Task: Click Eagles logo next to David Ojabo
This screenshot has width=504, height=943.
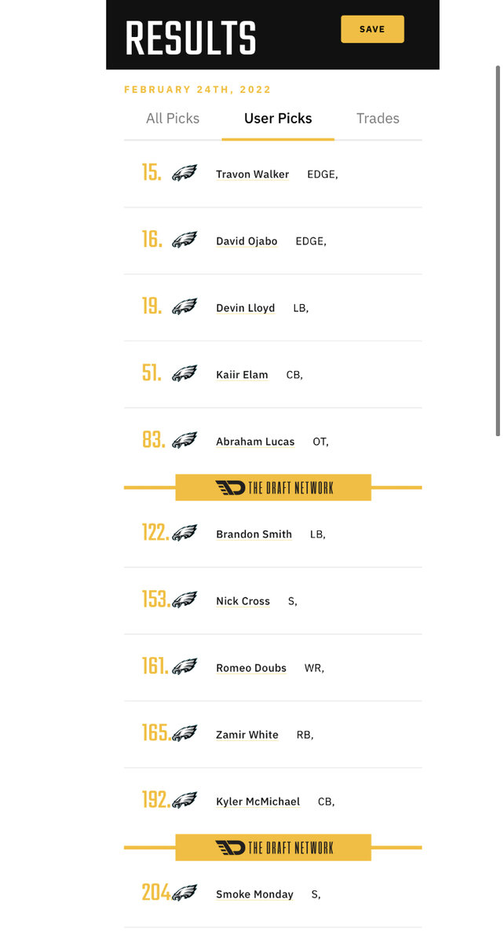Action: 184,240
